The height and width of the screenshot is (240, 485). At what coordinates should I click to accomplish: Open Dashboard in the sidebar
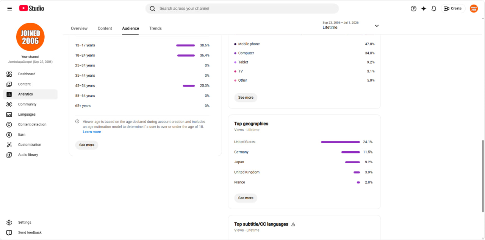pyautogui.click(x=30, y=74)
